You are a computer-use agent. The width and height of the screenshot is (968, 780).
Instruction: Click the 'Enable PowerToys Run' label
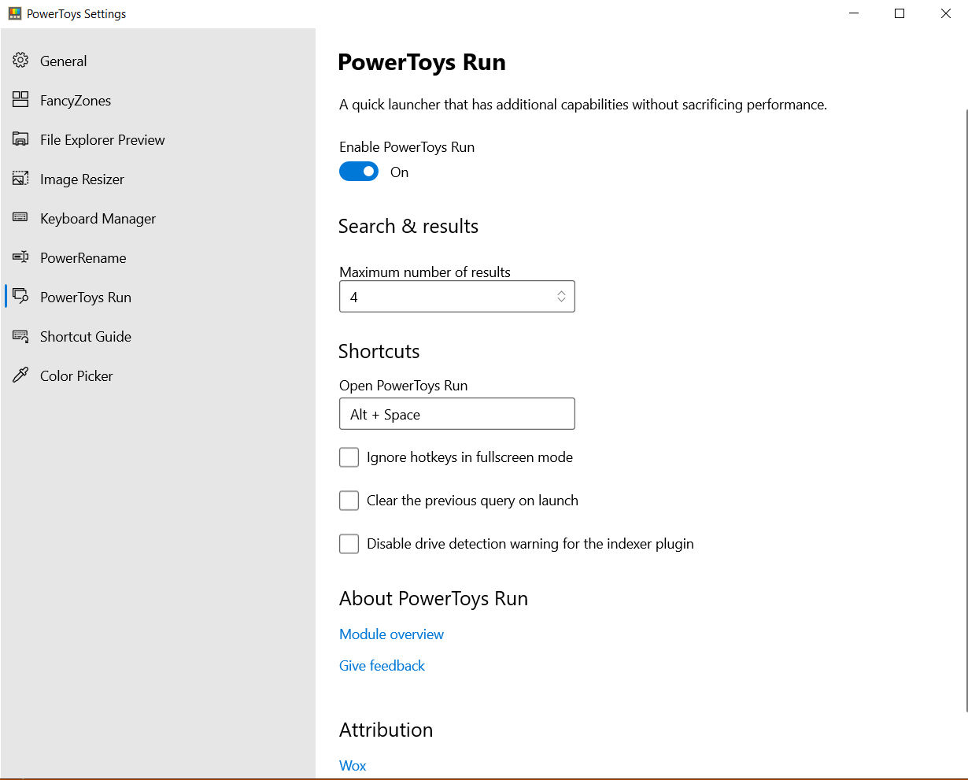click(407, 147)
